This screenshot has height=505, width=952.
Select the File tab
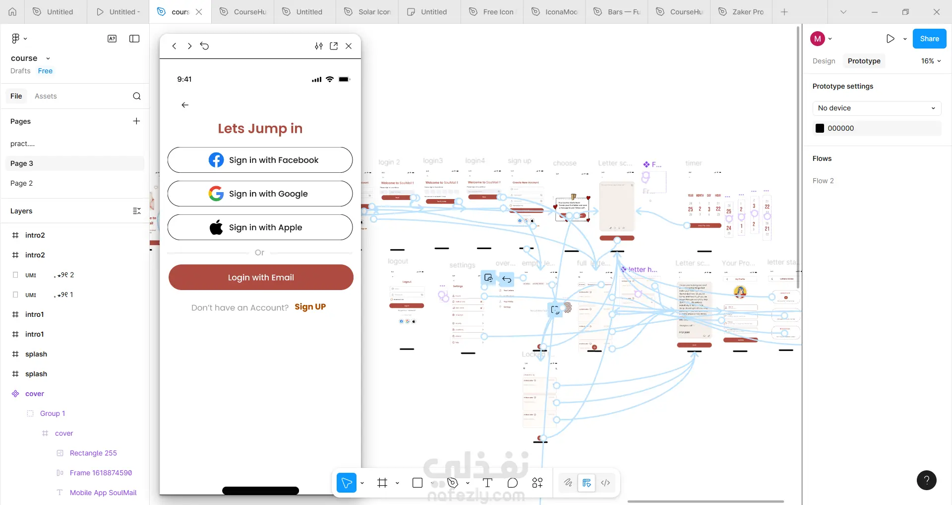click(16, 96)
